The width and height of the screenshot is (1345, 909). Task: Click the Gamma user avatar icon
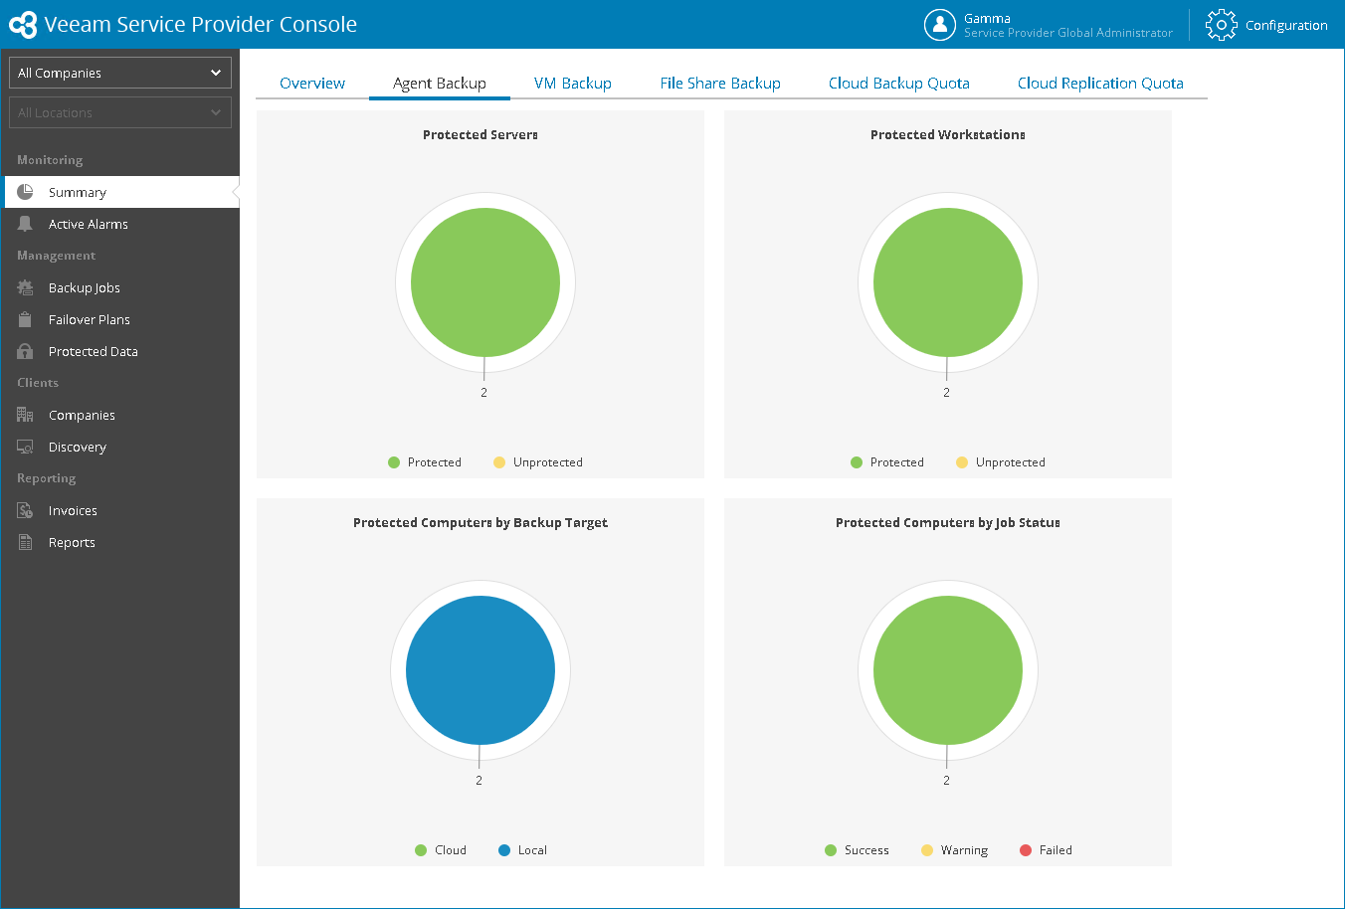[x=939, y=25]
